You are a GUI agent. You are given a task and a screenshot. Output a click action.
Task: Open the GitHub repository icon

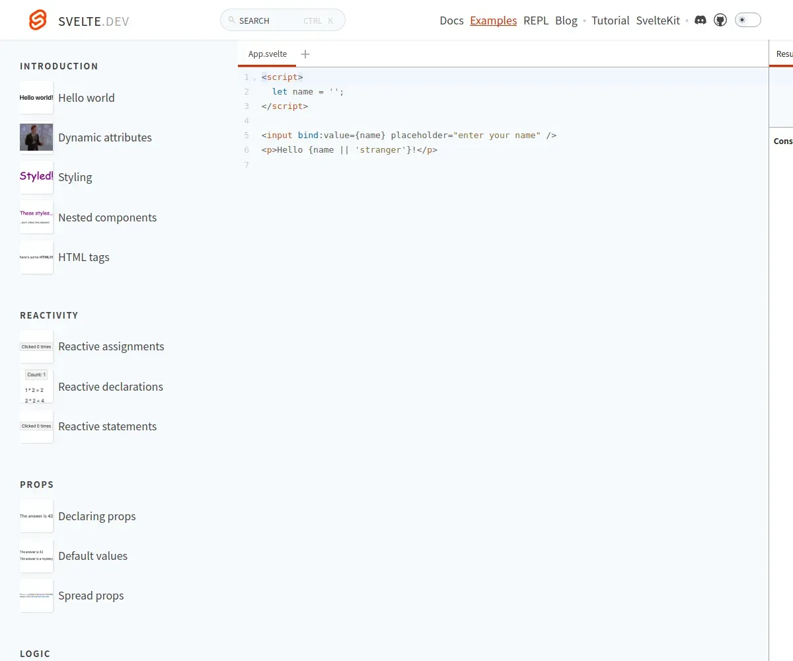721,20
